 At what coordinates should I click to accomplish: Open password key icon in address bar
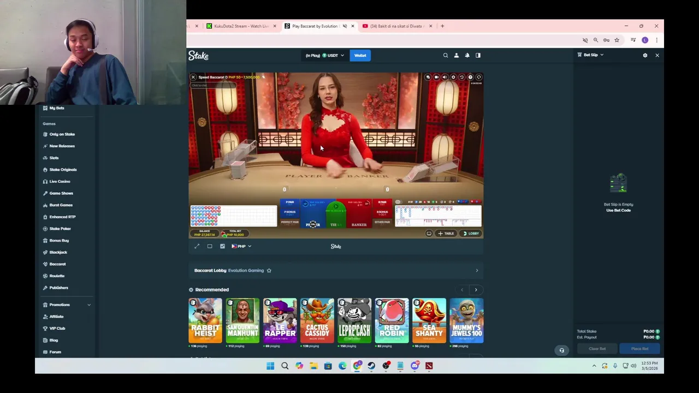click(606, 40)
